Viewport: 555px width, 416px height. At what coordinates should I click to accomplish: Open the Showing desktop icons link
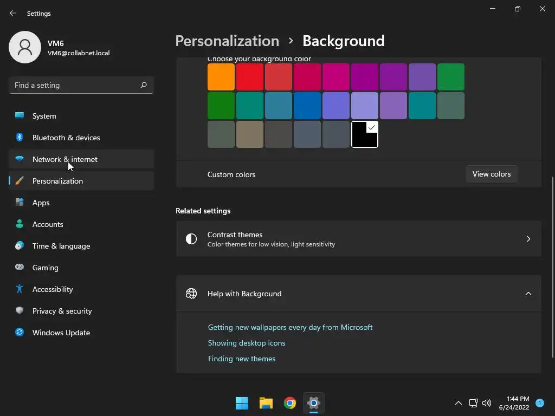pyautogui.click(x=247, y=343)
